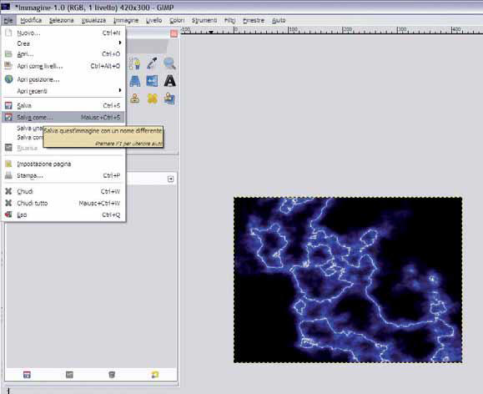Open the Livello menu
This screenshot has height=394, width=483.
coord(153,20)
